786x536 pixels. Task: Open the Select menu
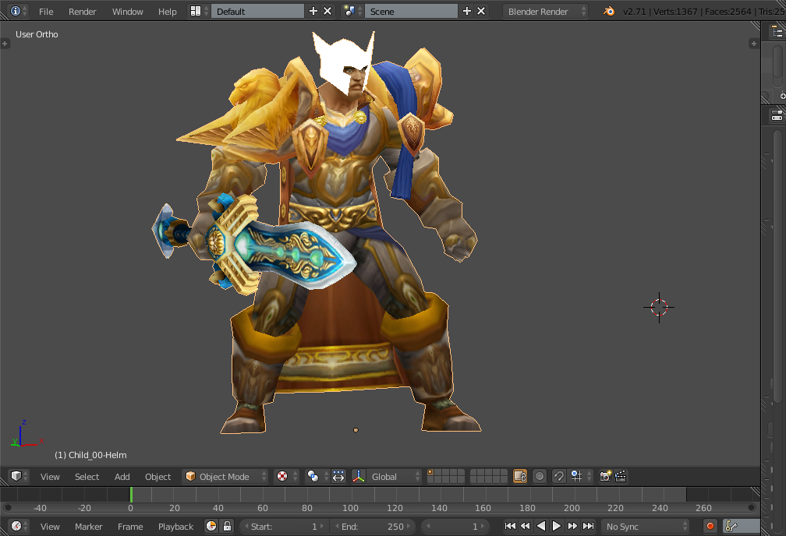[87, 476]
